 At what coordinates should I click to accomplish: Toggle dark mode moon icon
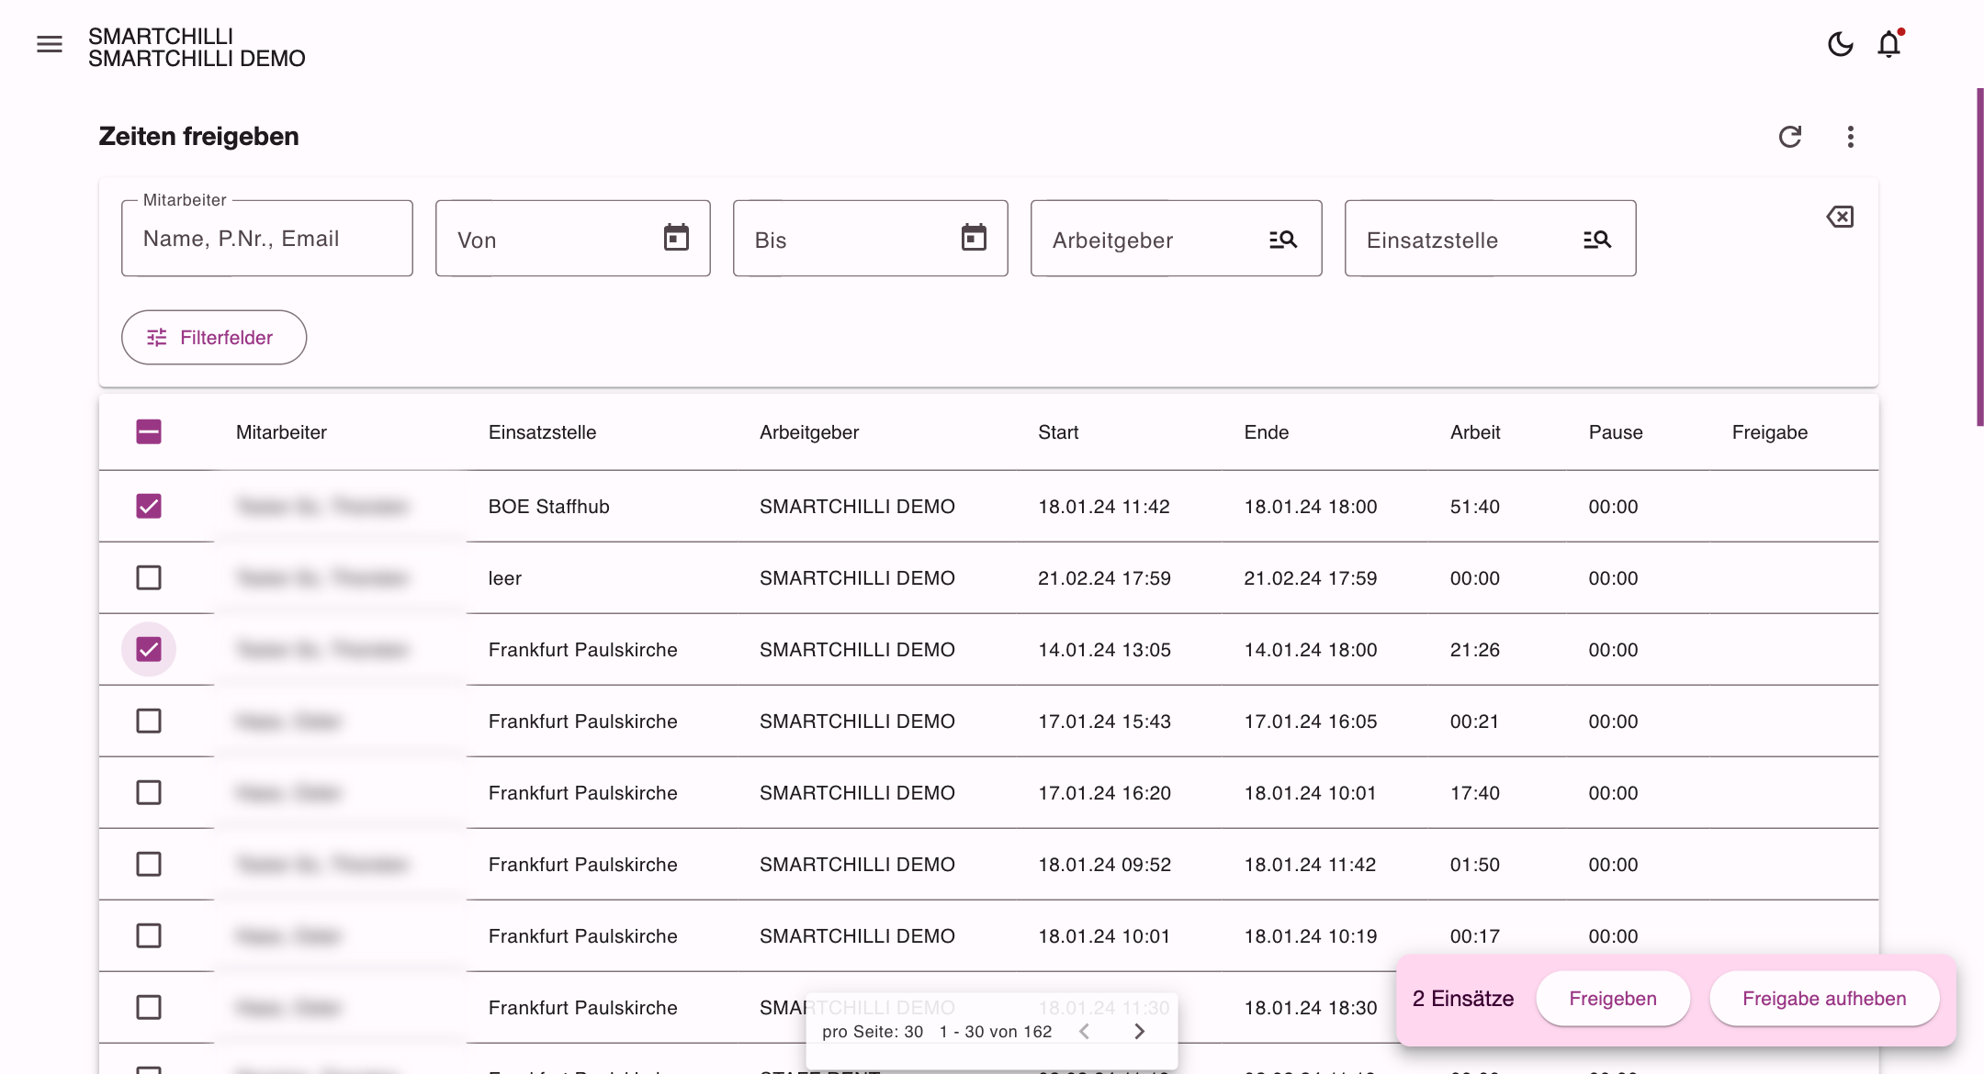click(x=1840, y=44)
